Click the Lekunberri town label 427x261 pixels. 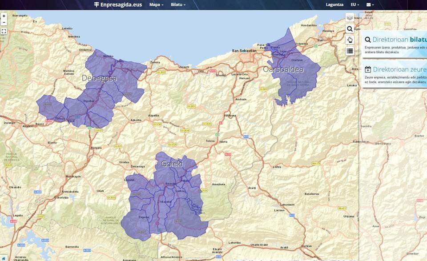click(x=287, y=205)
